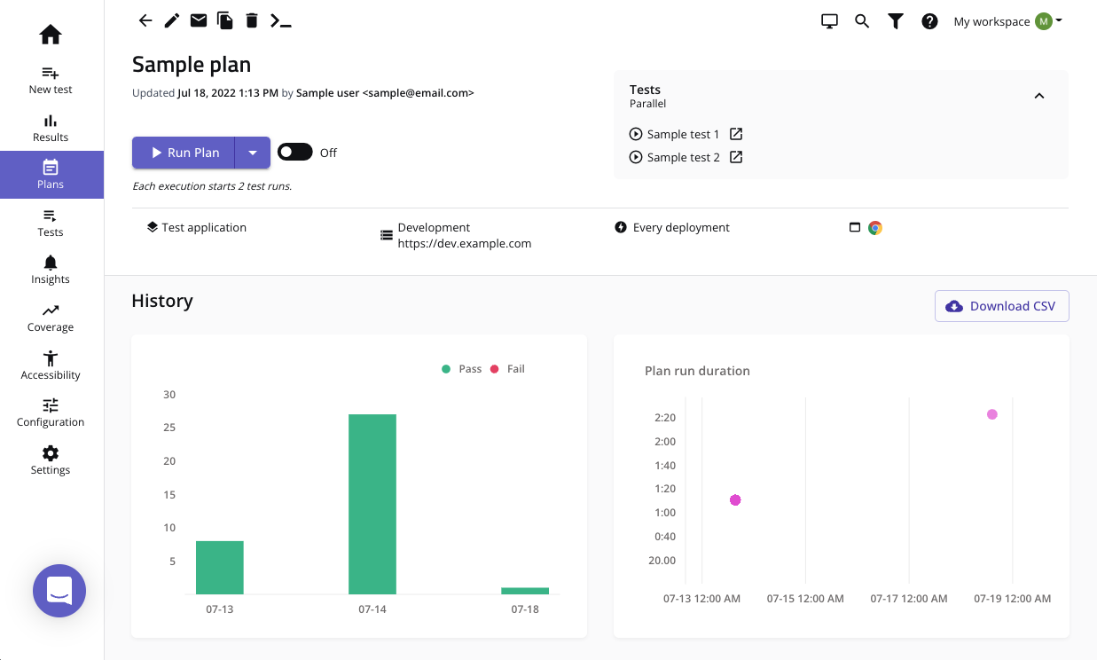Open Sample test 1 in new window
The image size is (1097, 660).
coord(736,134)
